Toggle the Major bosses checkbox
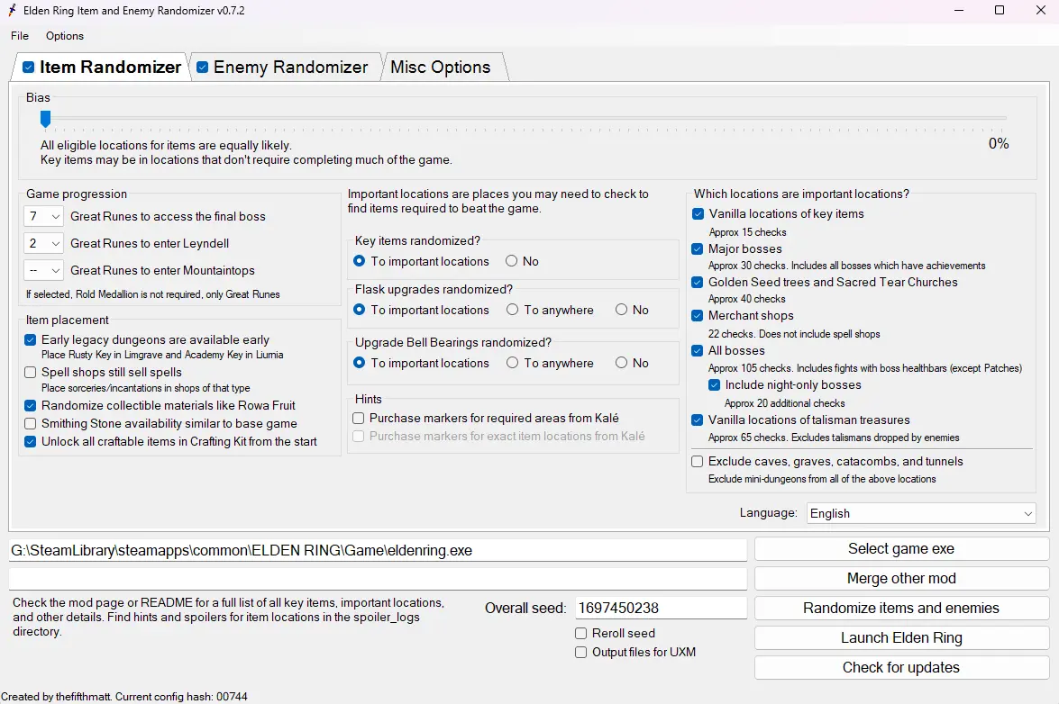Viewport: 1059px width, 704px height. coord(698,248)
